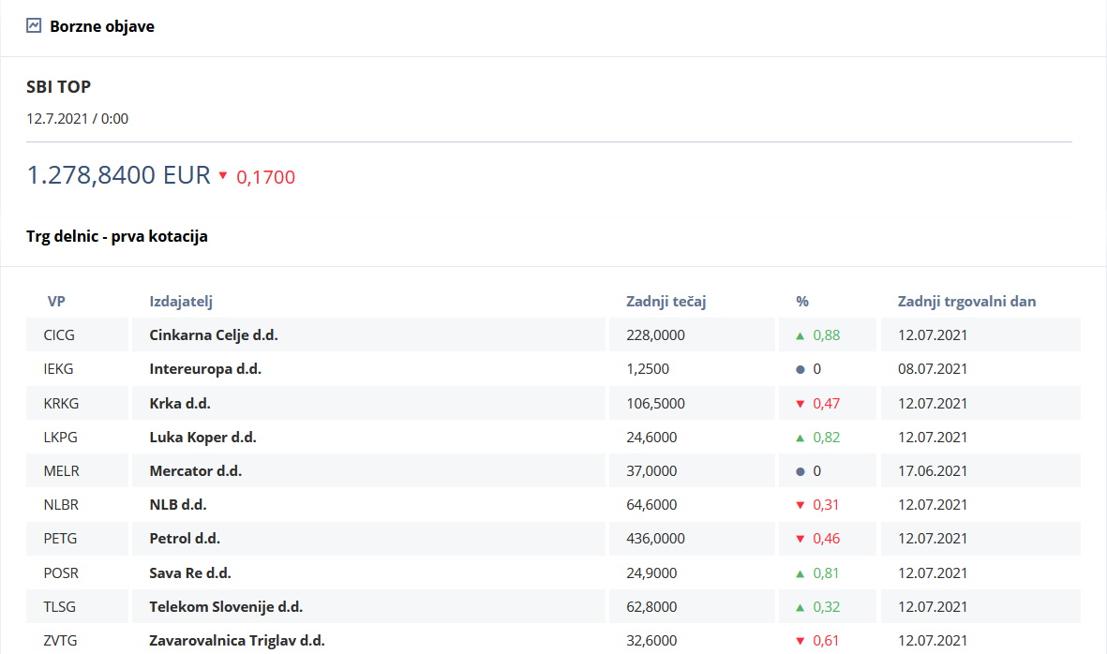
Task: Click the red down arrow in the PETG row
Action: 800,539
